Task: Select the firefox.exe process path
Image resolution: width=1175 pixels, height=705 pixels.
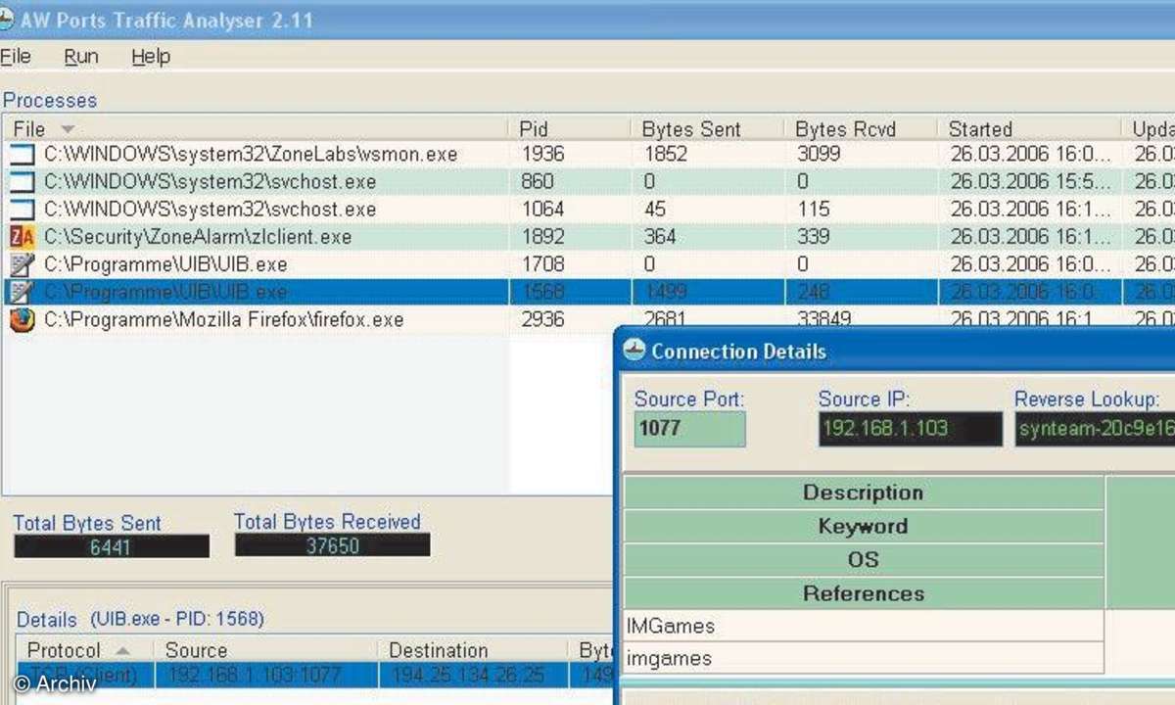Action: click(223, 319)
